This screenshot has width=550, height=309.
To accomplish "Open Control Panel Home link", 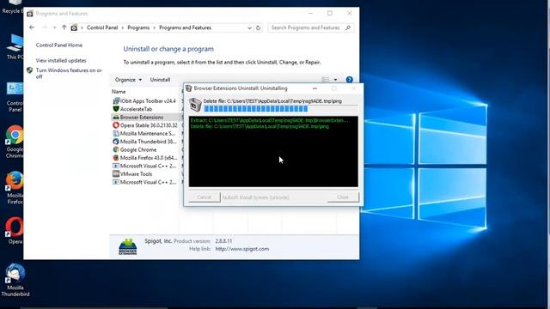I will point(59,45).
